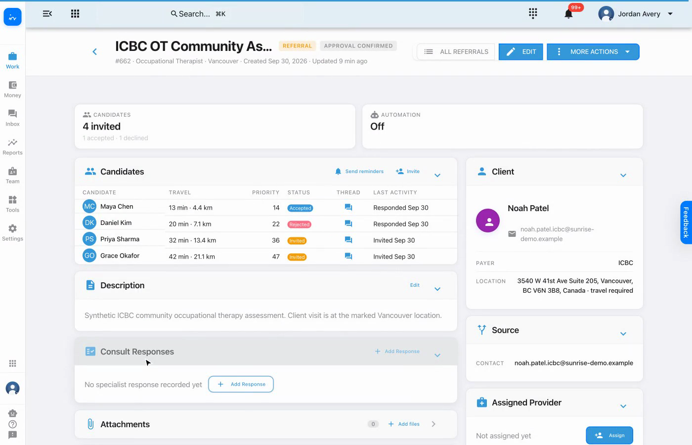Open the app grid near the bell
This screenshot has height=445, width=692.
click(x=533, y=13)
